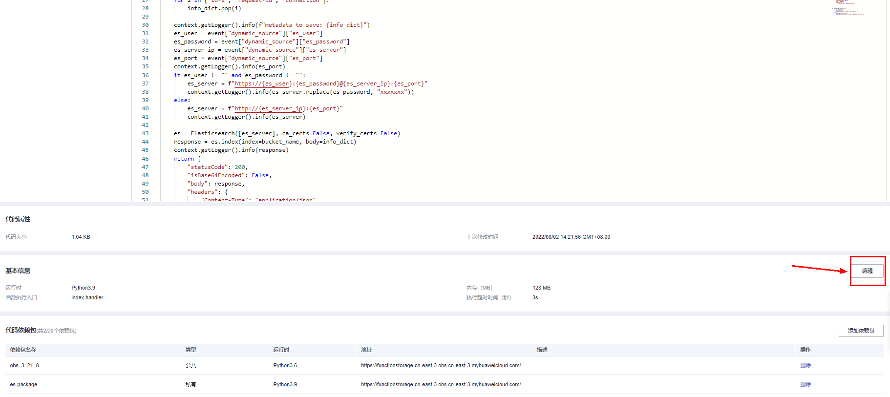Click the 运行时 column header in table
Screen dimensions: 890x397
pos(281,350)
